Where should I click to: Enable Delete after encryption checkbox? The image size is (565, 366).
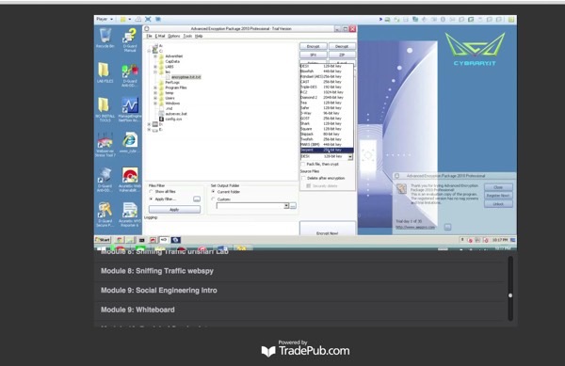point(303,178)
